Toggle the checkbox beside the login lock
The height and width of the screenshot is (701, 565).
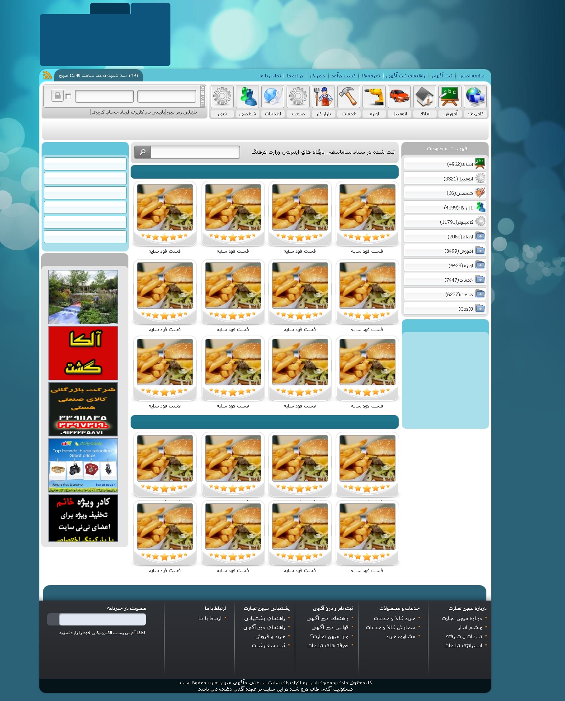tap(68, 96)
